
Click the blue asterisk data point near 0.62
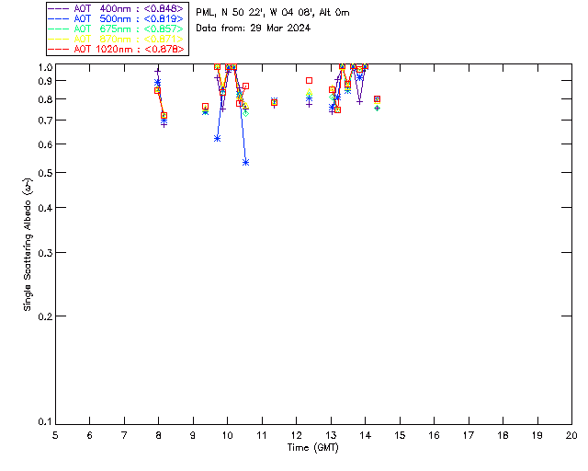(217, 139)
